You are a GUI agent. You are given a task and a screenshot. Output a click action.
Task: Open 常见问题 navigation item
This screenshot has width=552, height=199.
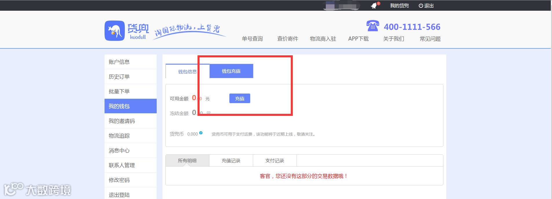tap(430, 39)
